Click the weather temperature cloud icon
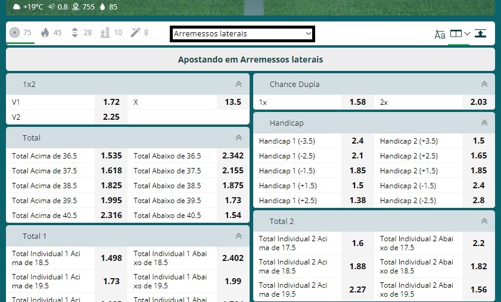The width and height of the screenshot is (501, 302). click(17, 7)
